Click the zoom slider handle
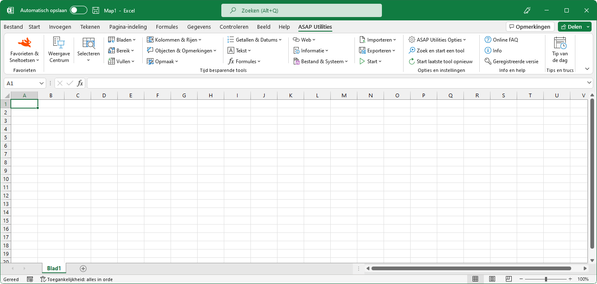This screenshot has height=284, width=597. [x=546, y=279]
